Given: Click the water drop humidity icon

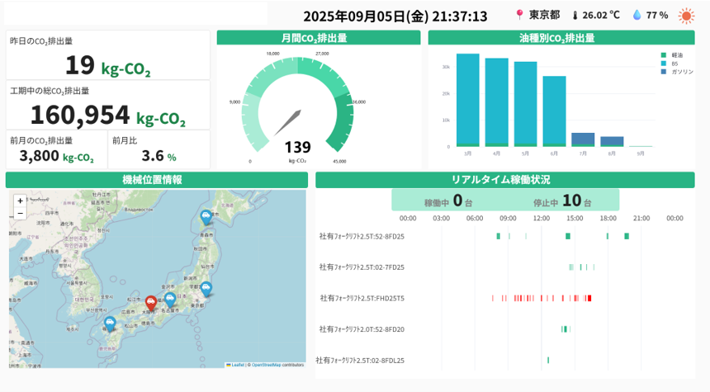Looking at the screenshot, I should [637, 16].
